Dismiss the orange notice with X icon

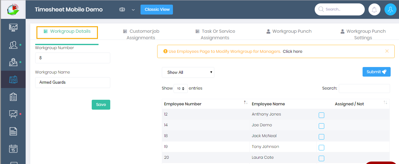click(x=387, y=51)
